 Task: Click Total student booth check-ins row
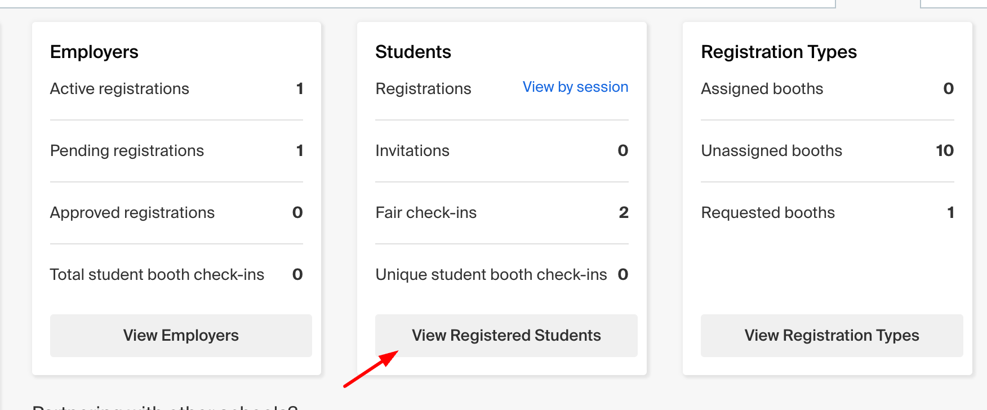click(176, 275)
